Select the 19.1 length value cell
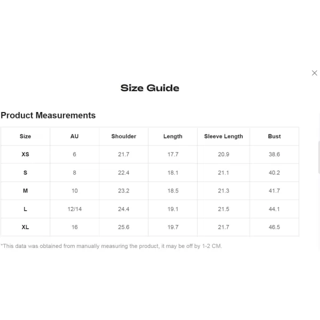 [x=173, y=209]
